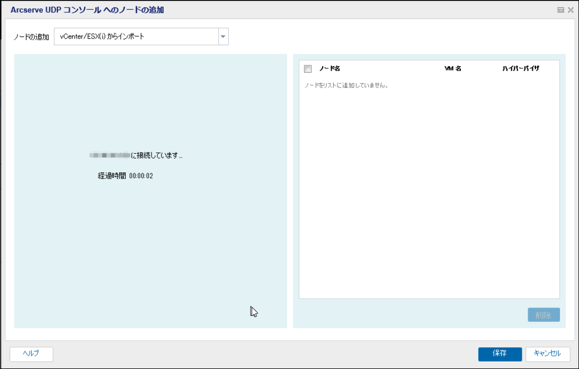Maximize the Arcserve UDP dialog window
Viewport: 579px width, 369px height.
click(560, 10)
